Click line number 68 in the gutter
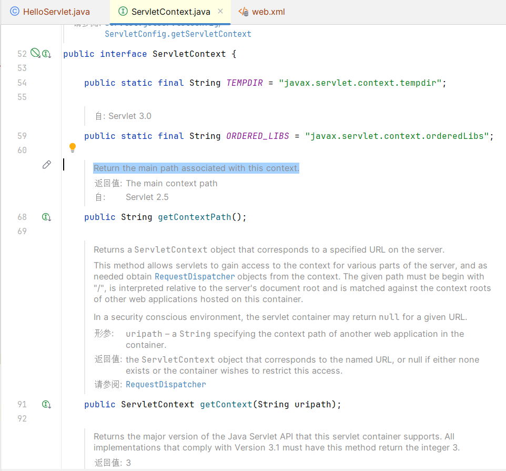 pos(22,217)
